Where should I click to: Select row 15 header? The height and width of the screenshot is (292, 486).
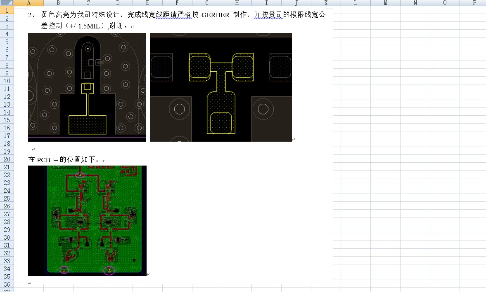7,120
